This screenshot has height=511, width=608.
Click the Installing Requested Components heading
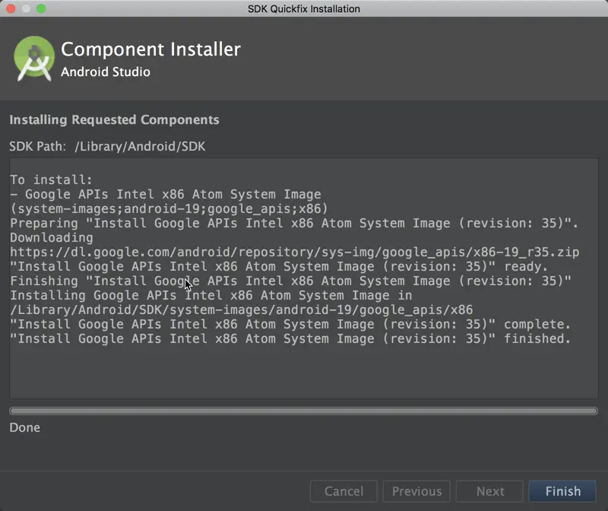(x=114, y=119)
